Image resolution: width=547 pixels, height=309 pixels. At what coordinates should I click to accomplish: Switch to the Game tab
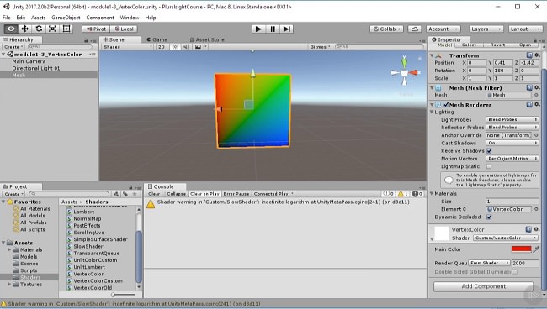[157, 39]
